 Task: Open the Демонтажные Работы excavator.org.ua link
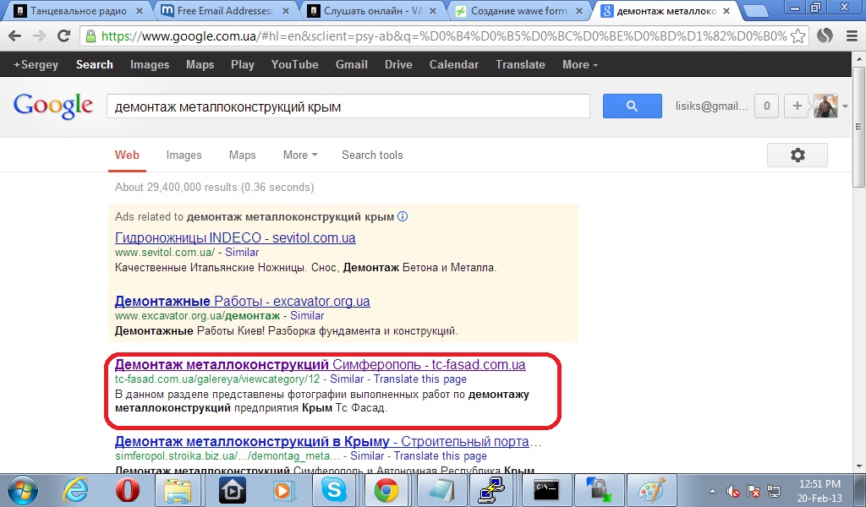point(243,301)
